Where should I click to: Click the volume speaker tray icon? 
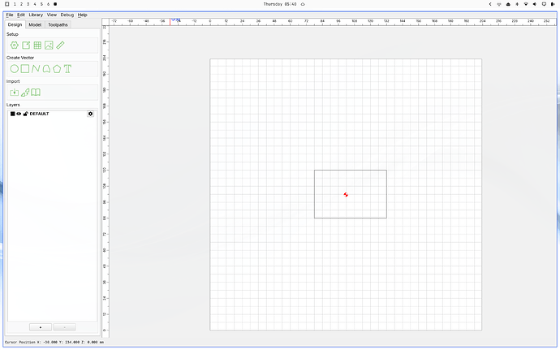coord(535,4)
